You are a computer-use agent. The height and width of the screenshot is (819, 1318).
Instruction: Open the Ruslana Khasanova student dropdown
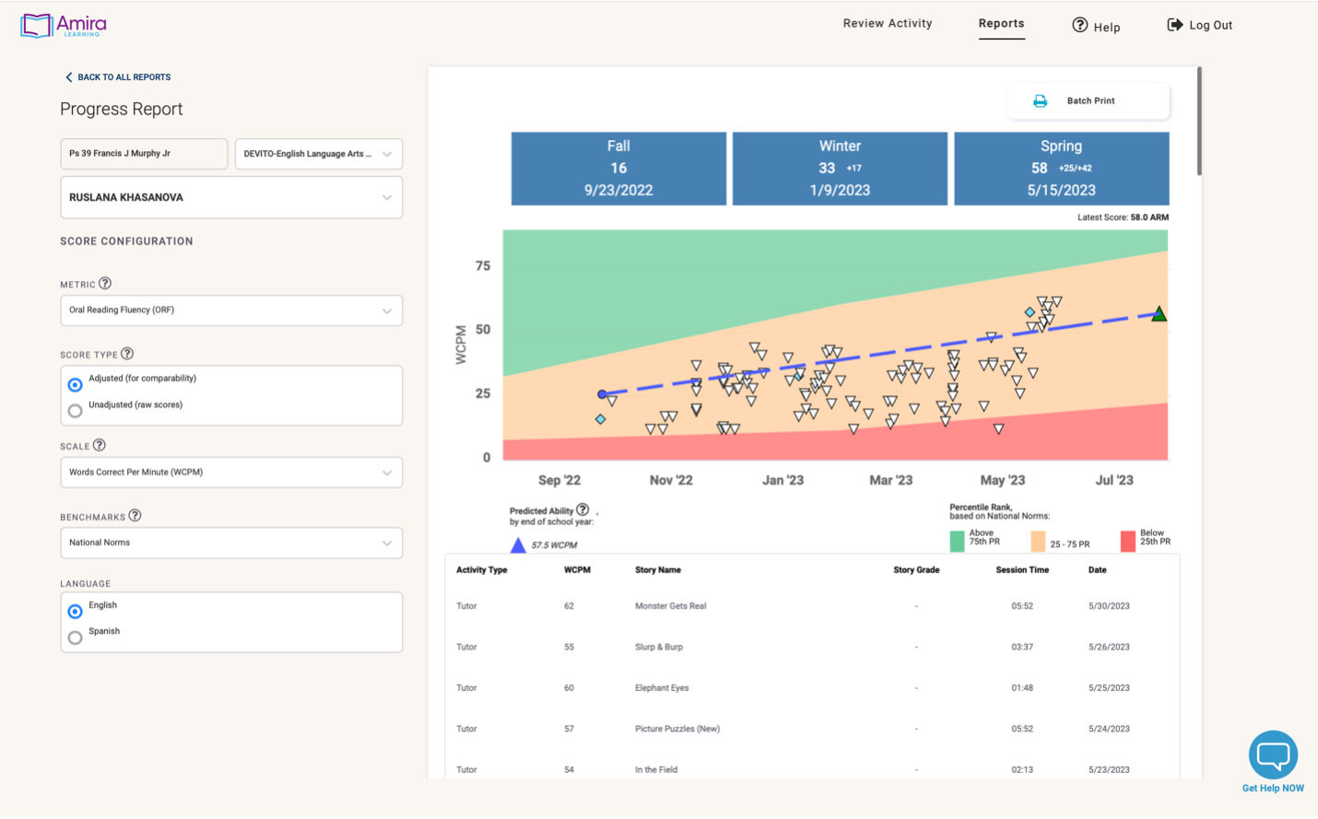click(x=231, y=197)
